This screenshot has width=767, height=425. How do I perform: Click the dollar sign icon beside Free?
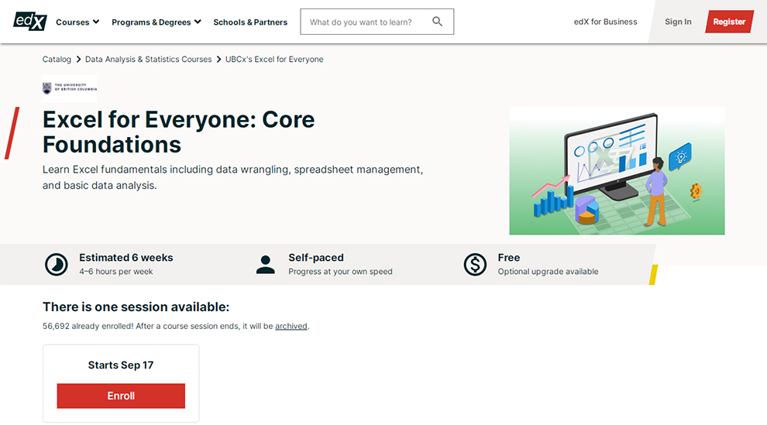coord(475,264)
